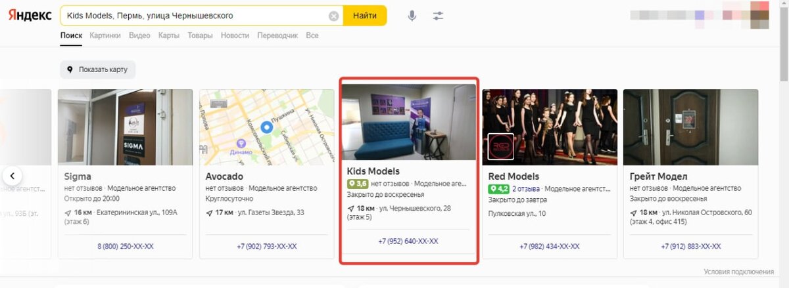
Task: Click the Пулковская ул., 10 address
Action: coord(517,213)
